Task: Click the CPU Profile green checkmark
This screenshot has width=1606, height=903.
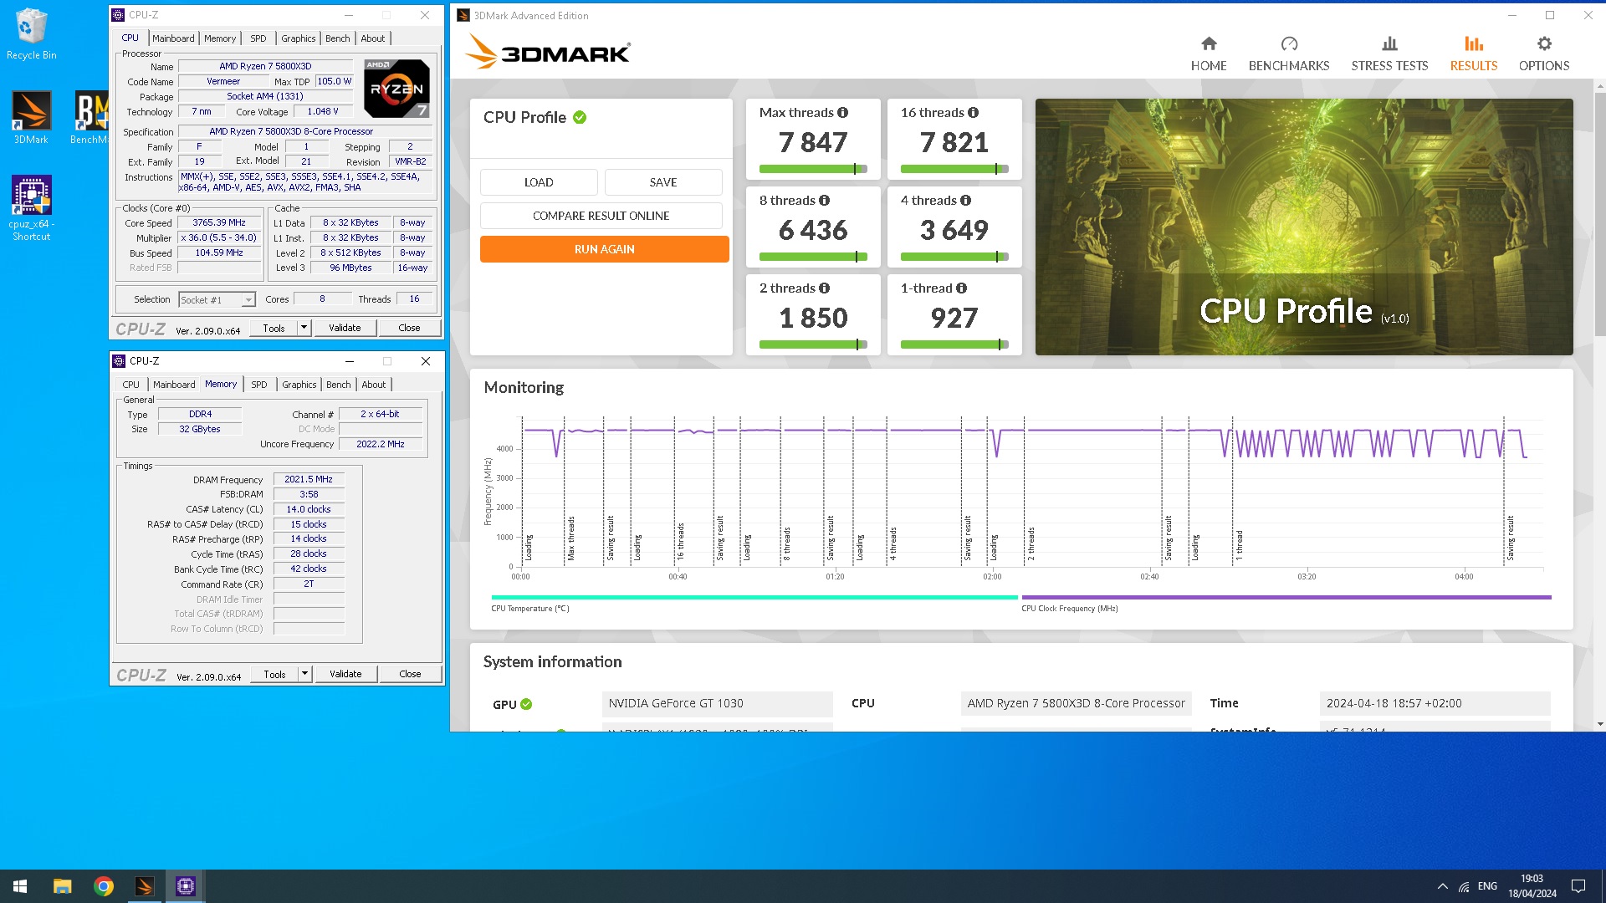Action: tap(580, 118)
